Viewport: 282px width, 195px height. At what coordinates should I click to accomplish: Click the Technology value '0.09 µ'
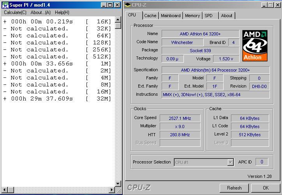point(172,59)
